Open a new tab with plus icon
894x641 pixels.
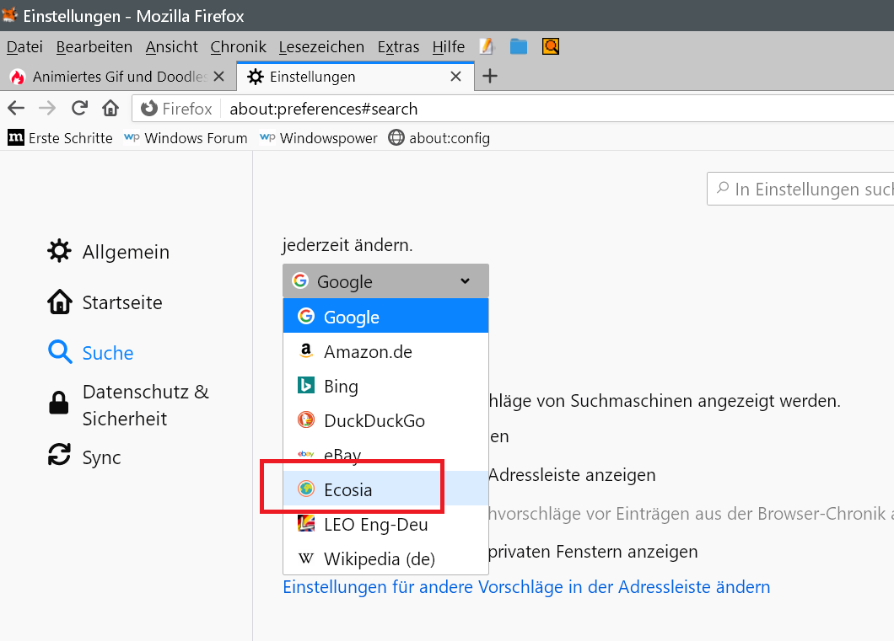489,77
